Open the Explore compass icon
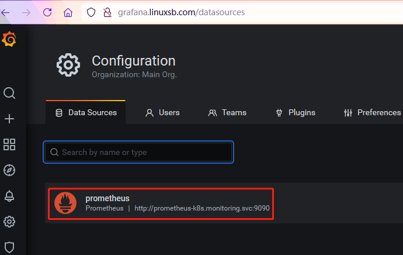The image size is (403, 255). pyautogui.click(x=9, y=170)
